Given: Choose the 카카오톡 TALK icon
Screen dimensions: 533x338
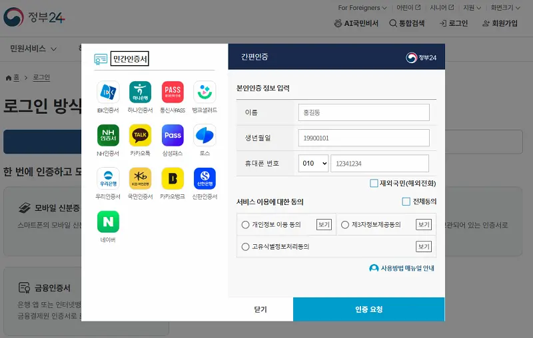Looking at the screenshot, I should tap(140, 135).
